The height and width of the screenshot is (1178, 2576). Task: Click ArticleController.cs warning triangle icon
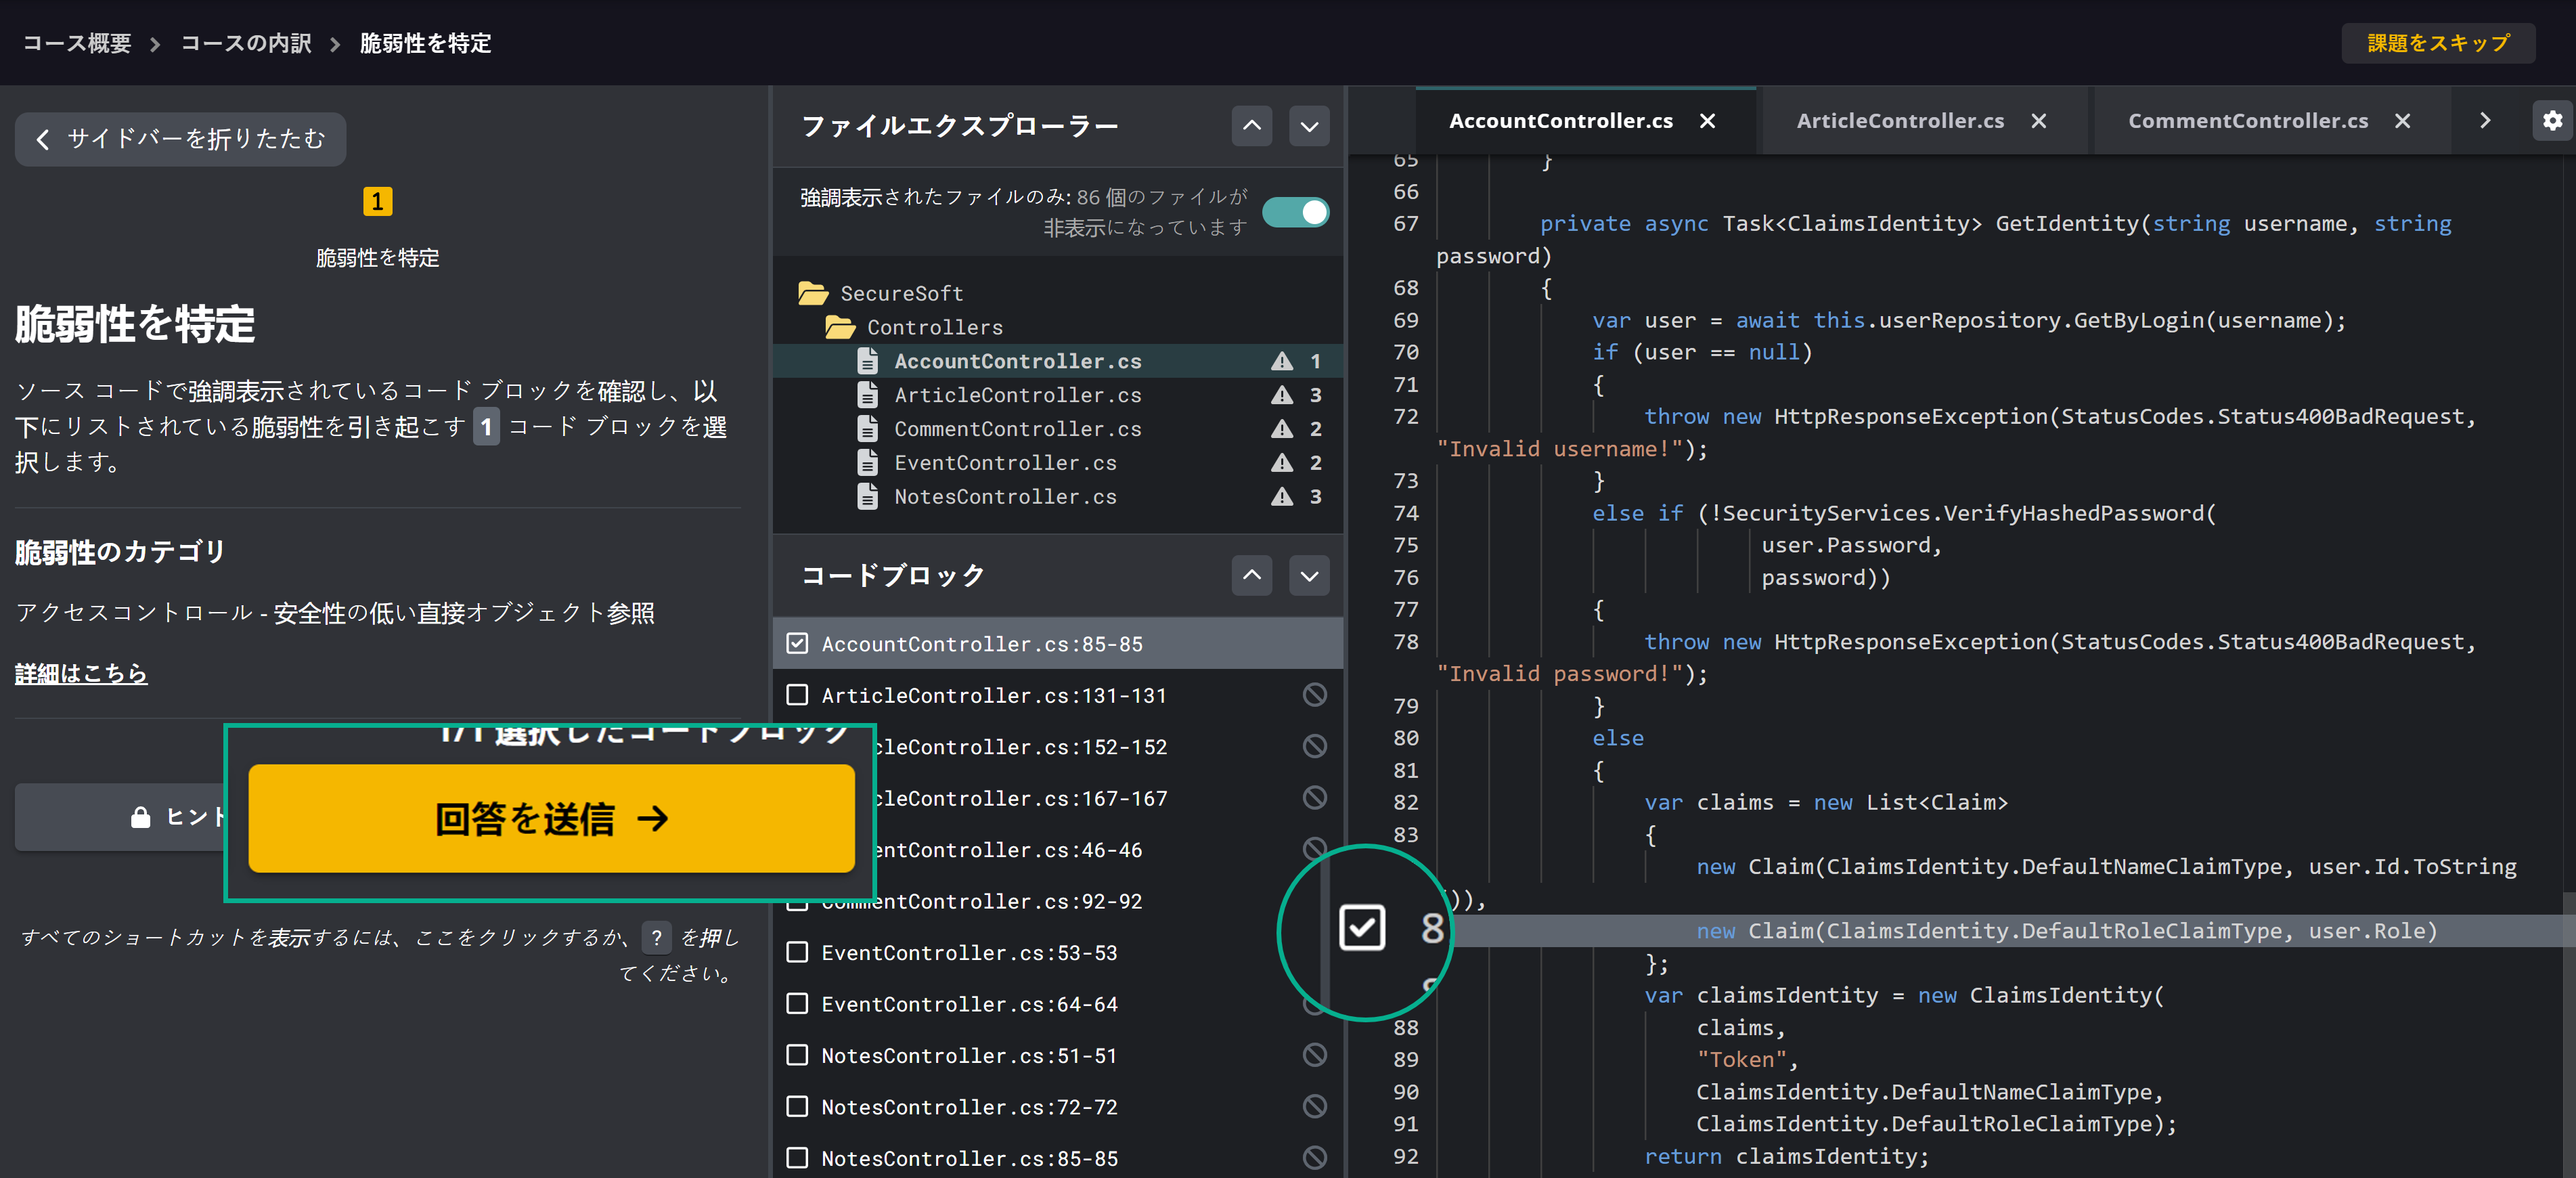[1282, 395]
